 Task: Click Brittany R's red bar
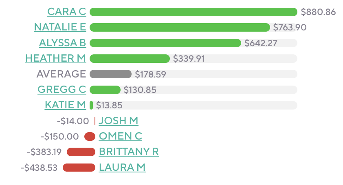click(81, 152)
